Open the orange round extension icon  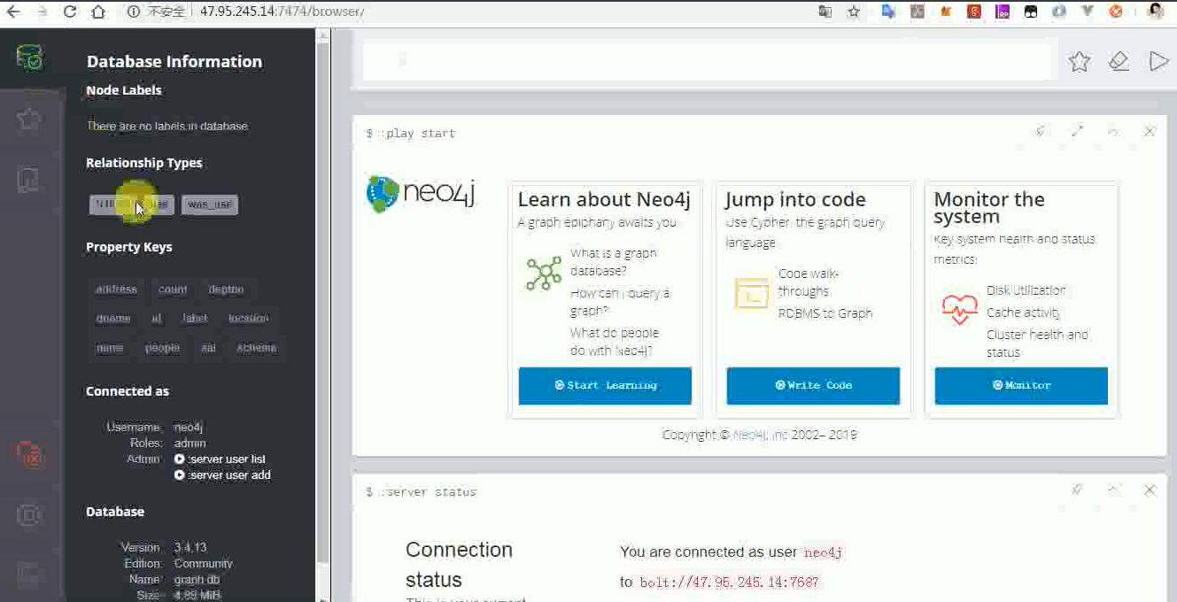click(1116, 12)
